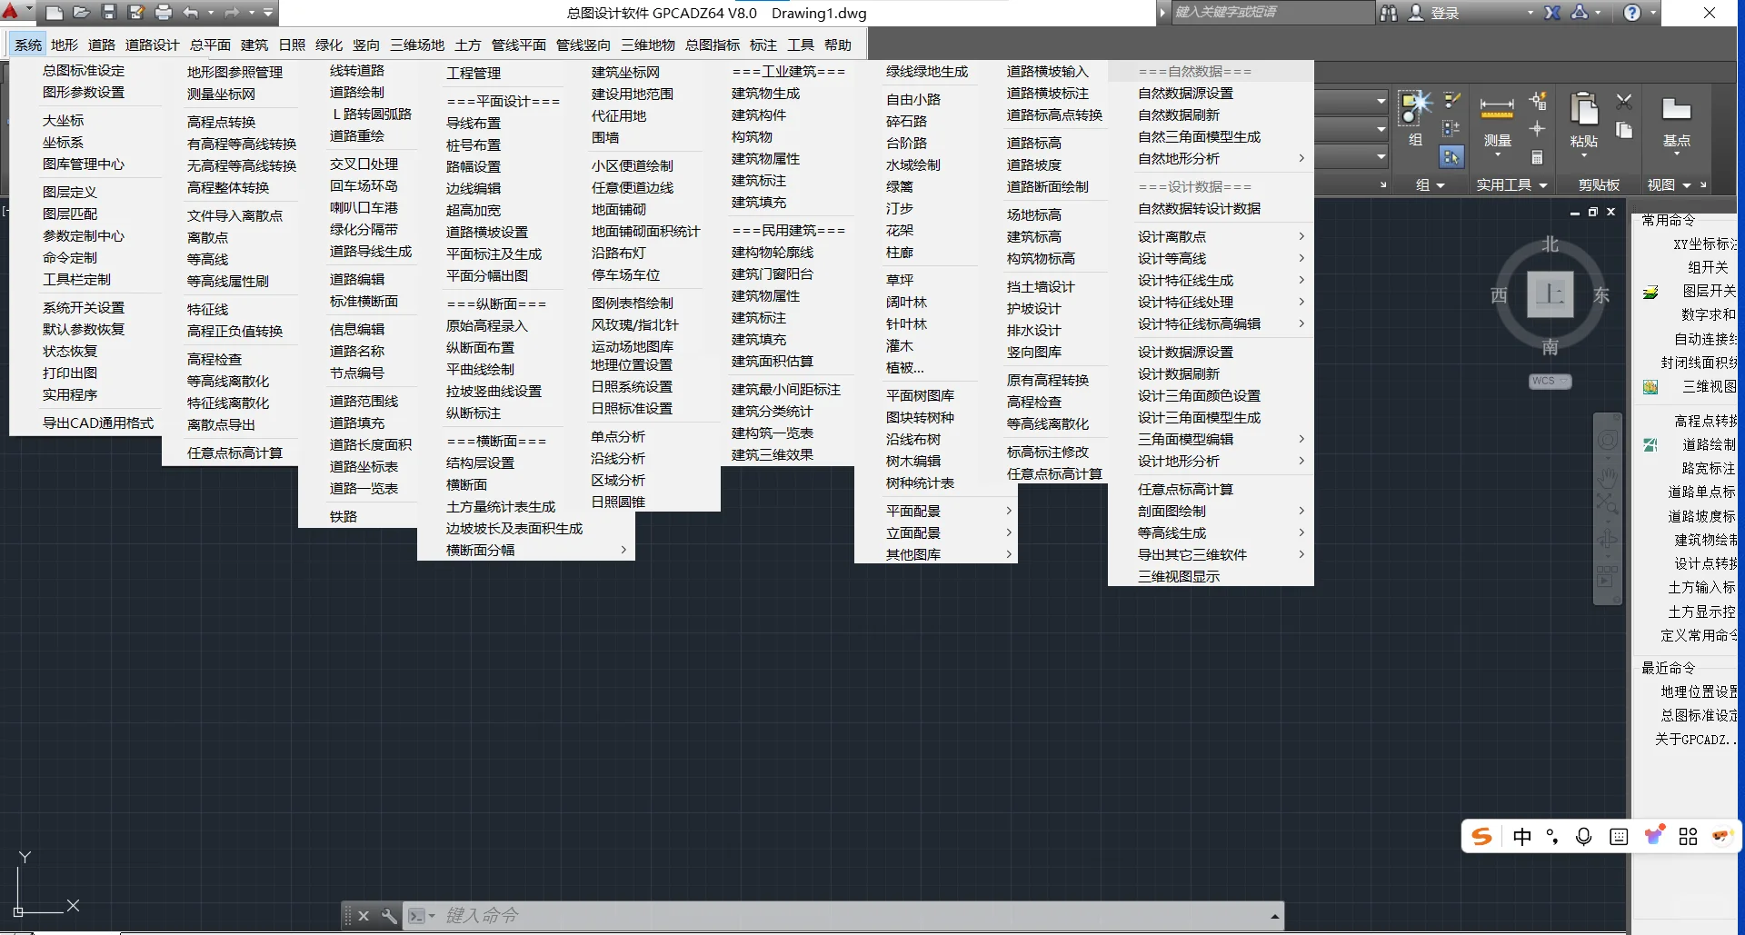Image resolution: width=1745 pixels, height=935 pixels.
Task: Click the Copy icon beside the scissors
Action: [1624, 130]
